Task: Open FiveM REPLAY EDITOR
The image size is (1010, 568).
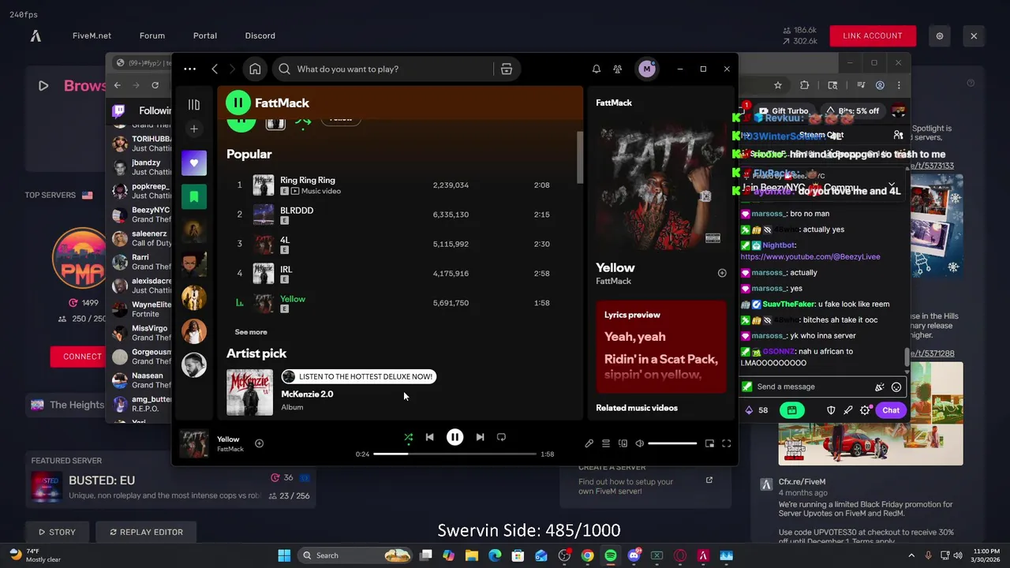Action: click(x=147, y=532)
